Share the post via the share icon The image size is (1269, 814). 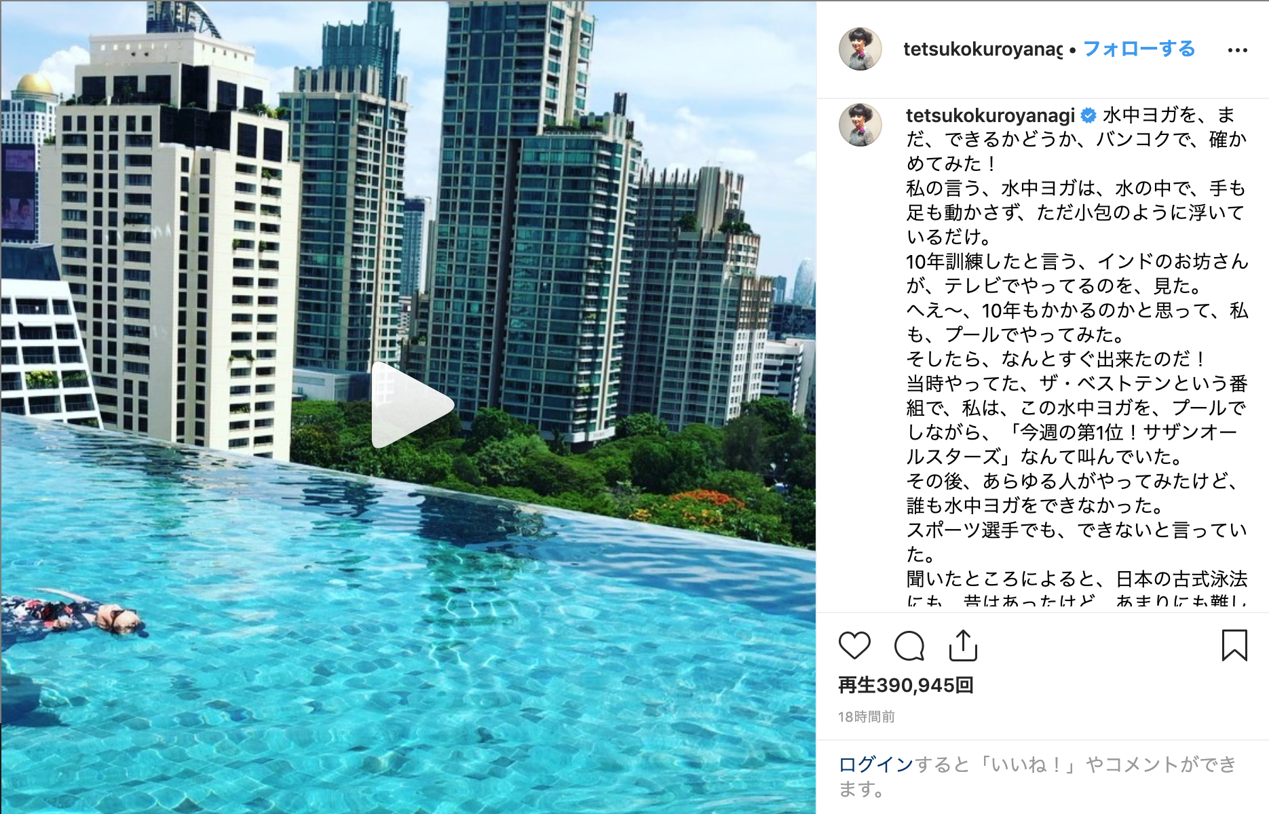coord(963,645)
